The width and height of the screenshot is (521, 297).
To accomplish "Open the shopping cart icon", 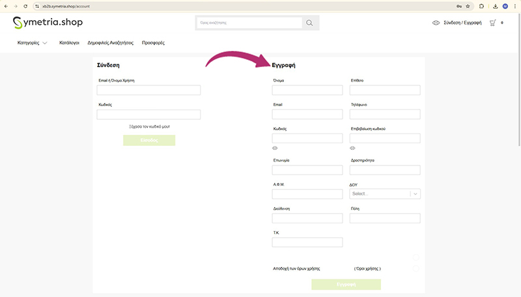I will 493,23.
